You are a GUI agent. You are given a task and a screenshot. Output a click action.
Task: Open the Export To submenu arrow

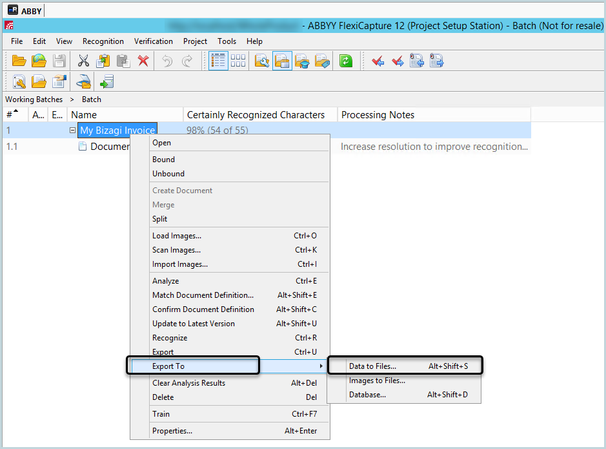point(321,366)
